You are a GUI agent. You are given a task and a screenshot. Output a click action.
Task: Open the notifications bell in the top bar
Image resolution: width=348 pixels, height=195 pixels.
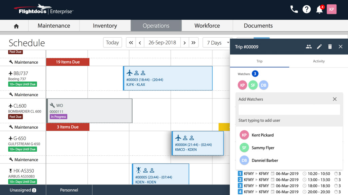point(319,9)
